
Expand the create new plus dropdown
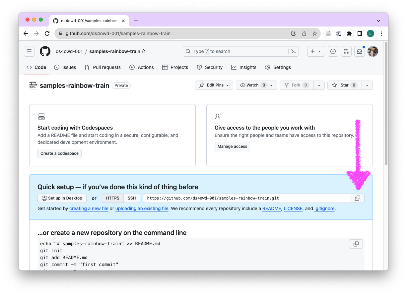point(315,51)
